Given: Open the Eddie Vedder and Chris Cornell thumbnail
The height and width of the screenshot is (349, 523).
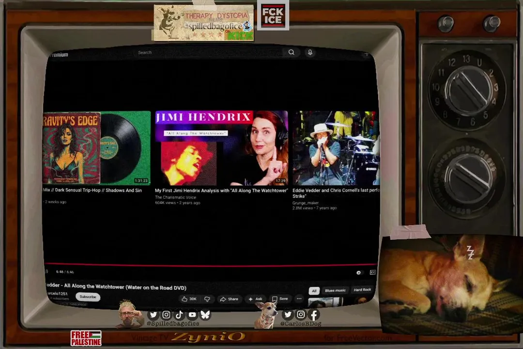Looking at the screenshot, I should [336, 148].
